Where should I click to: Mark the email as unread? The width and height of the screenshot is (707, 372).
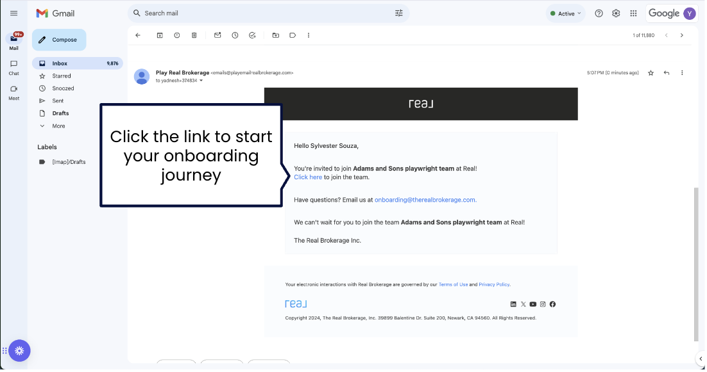(217, 35)
